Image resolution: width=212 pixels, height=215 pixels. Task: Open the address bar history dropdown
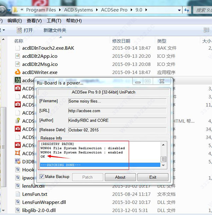[179, 10]
